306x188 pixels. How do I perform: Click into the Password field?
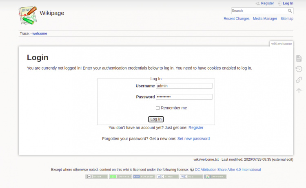click(x=184, y=97)
